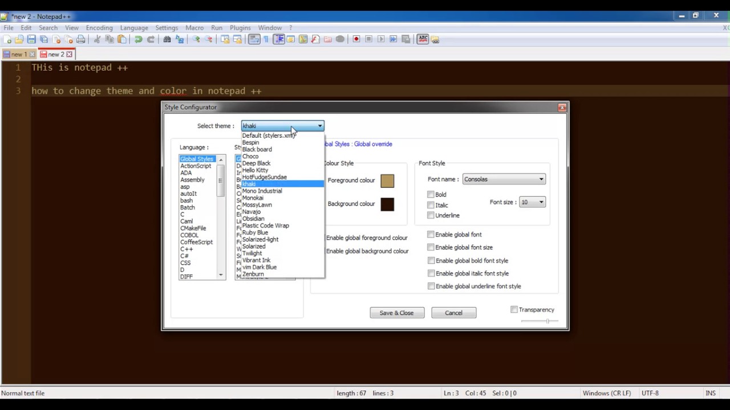Screen dimensions: 730x410
Task: Click the Transparency slider
Action: click(x=539, y=321)
